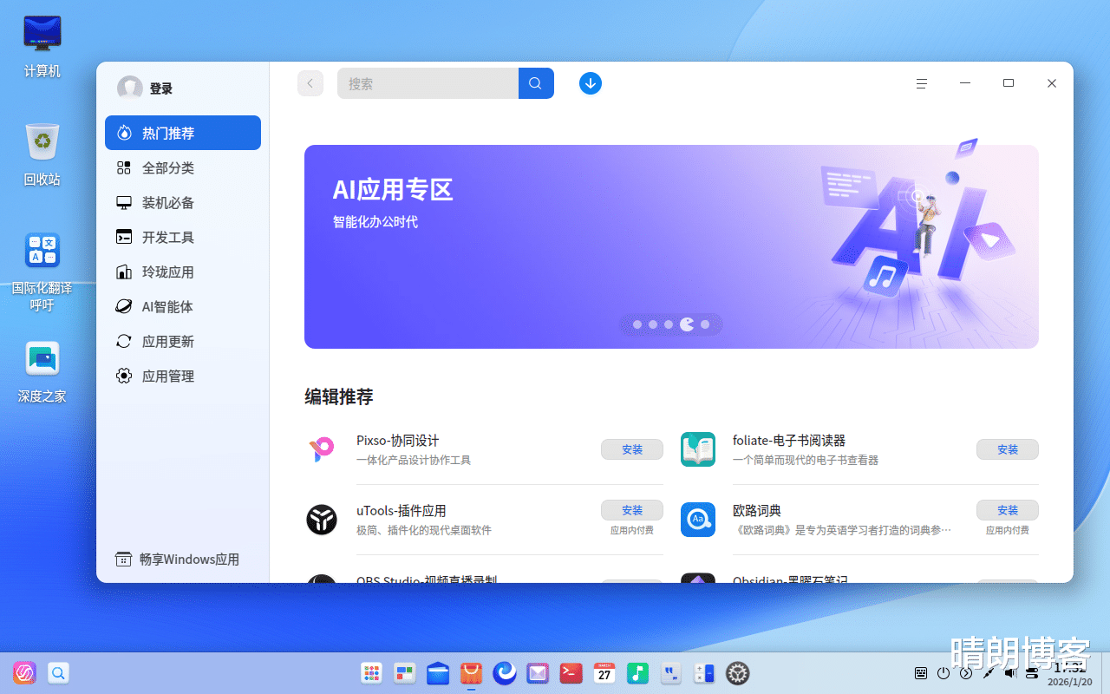Select 装机必备 in the sidebar

183,202
